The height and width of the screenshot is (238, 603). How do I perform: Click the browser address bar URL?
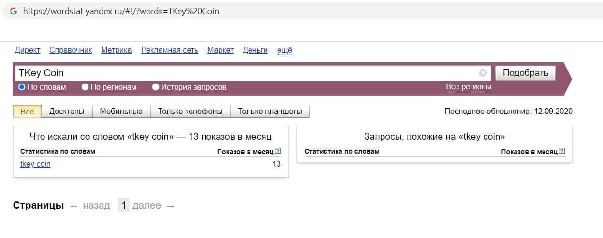(x=121, y=11)
